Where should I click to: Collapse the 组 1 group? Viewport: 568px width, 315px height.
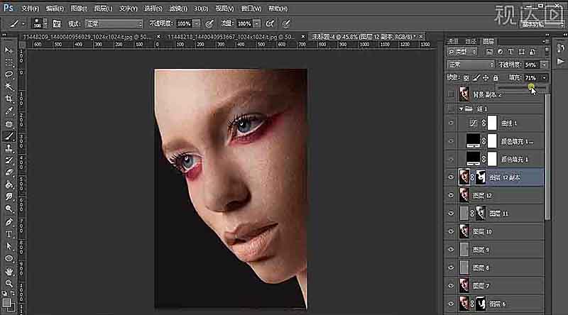[x=461, y=109]
